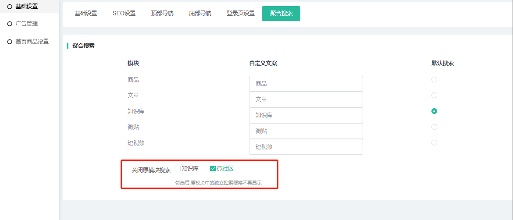Open the 顶部导航 tab
The height and width of the screenshot is (220, 513).
[162, 13]
